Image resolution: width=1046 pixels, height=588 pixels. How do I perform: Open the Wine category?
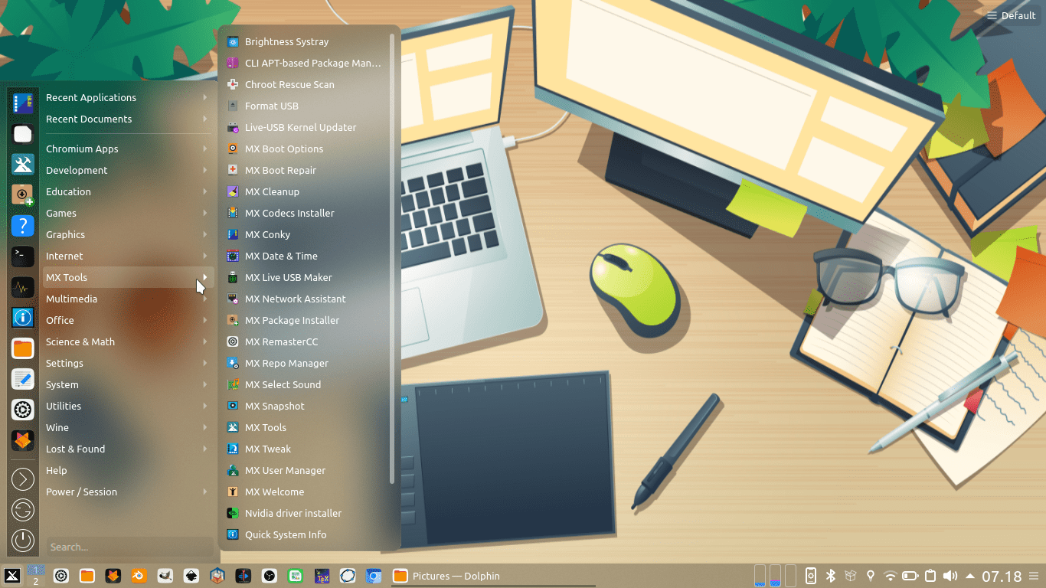click(127, 427)
